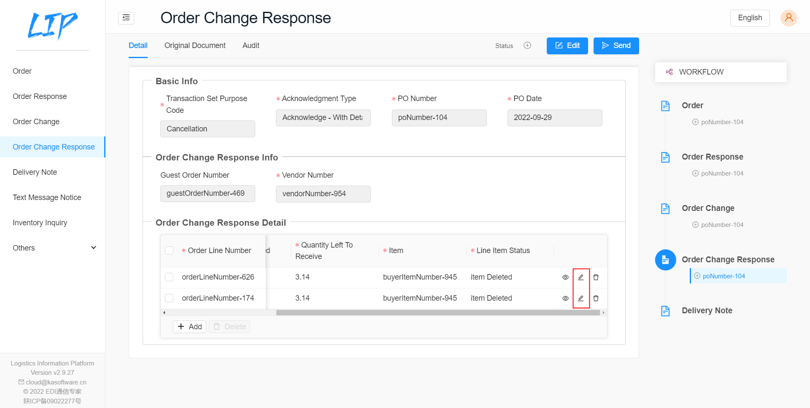
Task: Click the Order document icon in the workflow panel
Action: [x=665, y=106]
